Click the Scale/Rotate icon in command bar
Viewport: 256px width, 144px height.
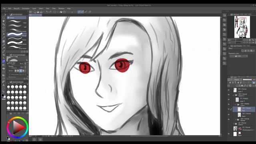[64, 12]
